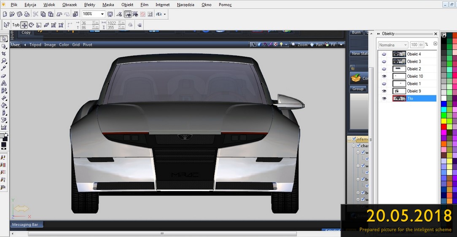The image size is (457, 237).
Task: Pick the Eyedropper tool
Action: [x=4, y=68]
